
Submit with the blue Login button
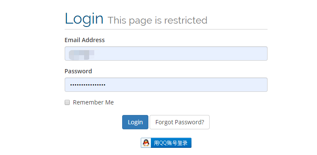(135, 122)
